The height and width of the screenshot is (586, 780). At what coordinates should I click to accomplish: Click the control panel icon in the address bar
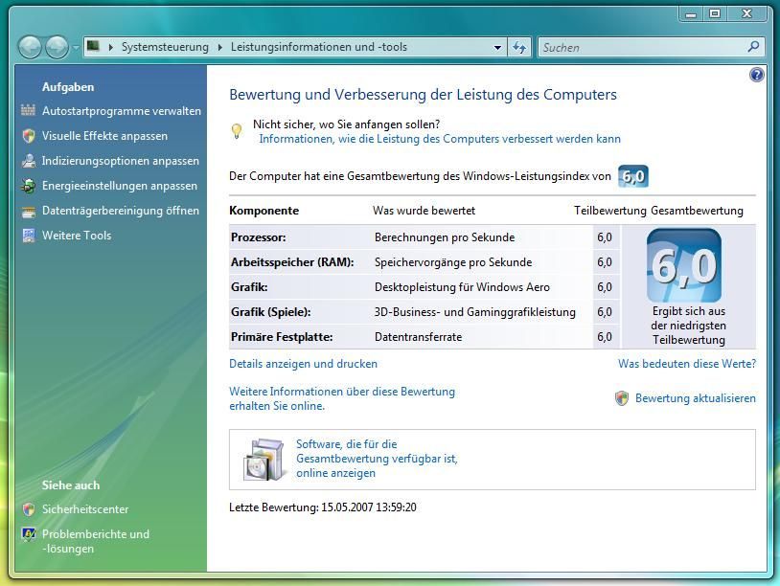coord(93,47)
